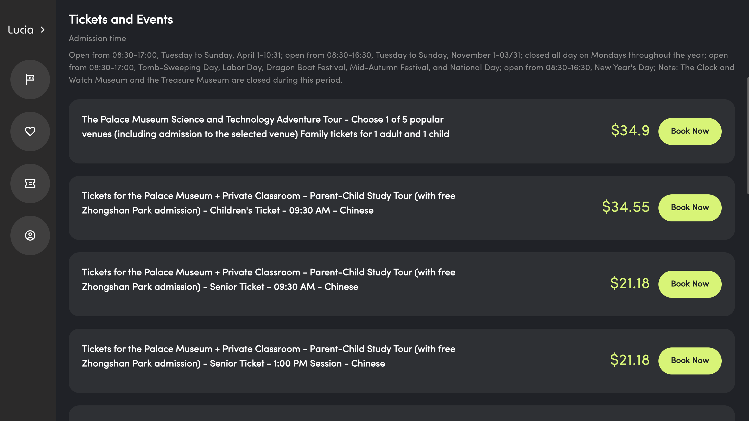The image size is (749, 421).
Task: Click the $34.55 price label
Action: [626, 207]
